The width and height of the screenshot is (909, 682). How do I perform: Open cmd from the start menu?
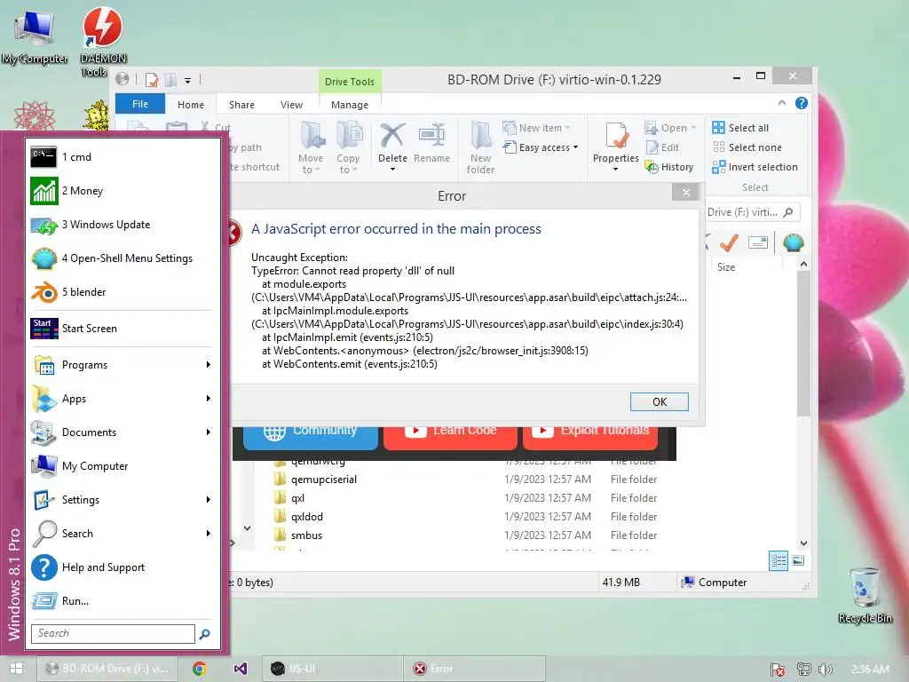click(x=123, y=157)
